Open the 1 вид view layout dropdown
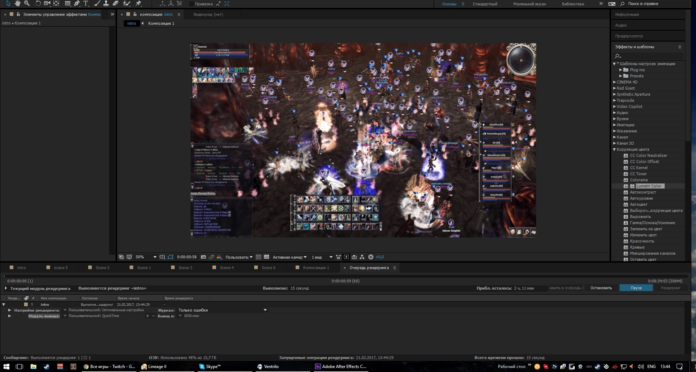The image size is (696, 372). tap(322, 257)
